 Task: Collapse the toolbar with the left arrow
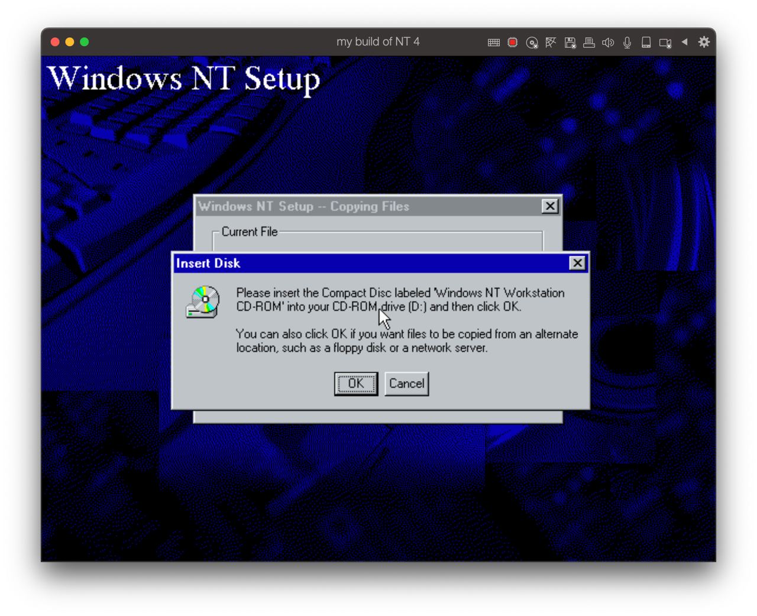pos(685,42)
